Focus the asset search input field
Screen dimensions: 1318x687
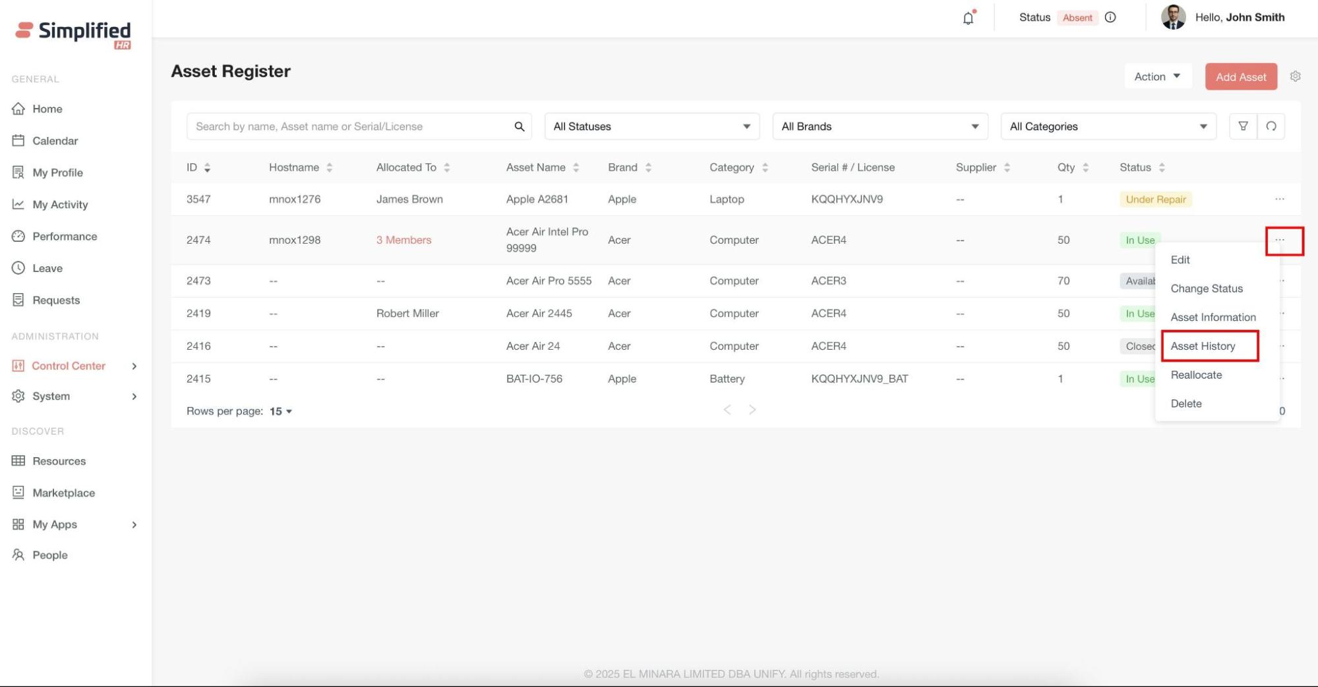349,126
